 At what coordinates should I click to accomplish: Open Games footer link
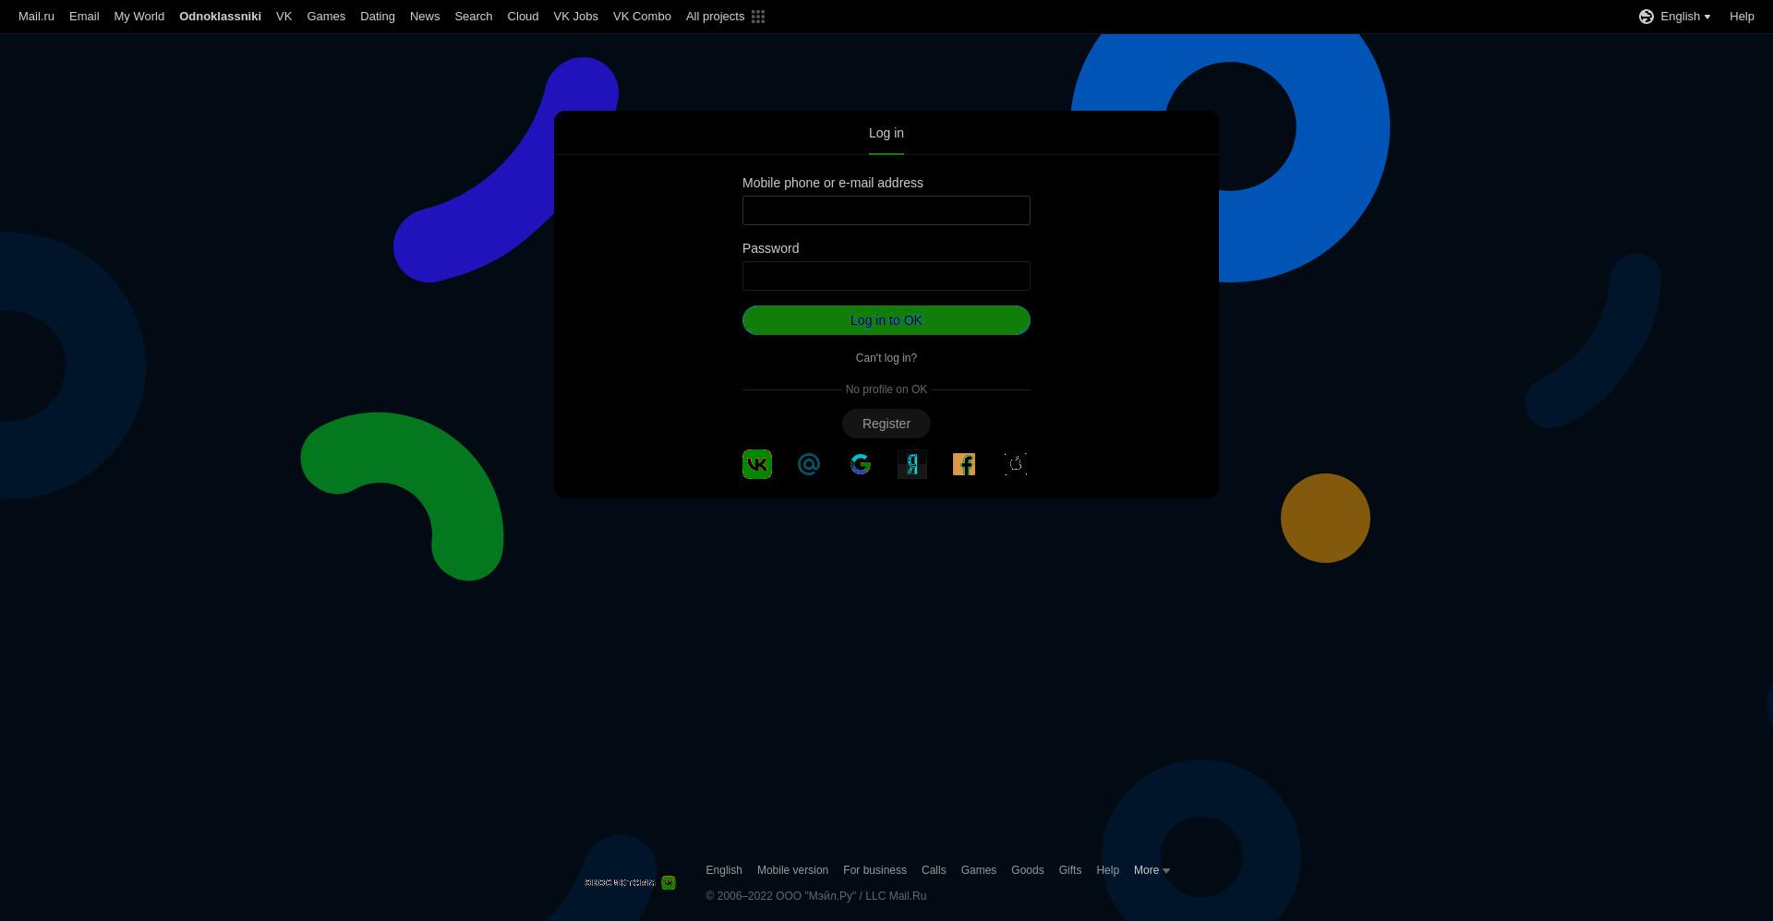tap(979, 870)
